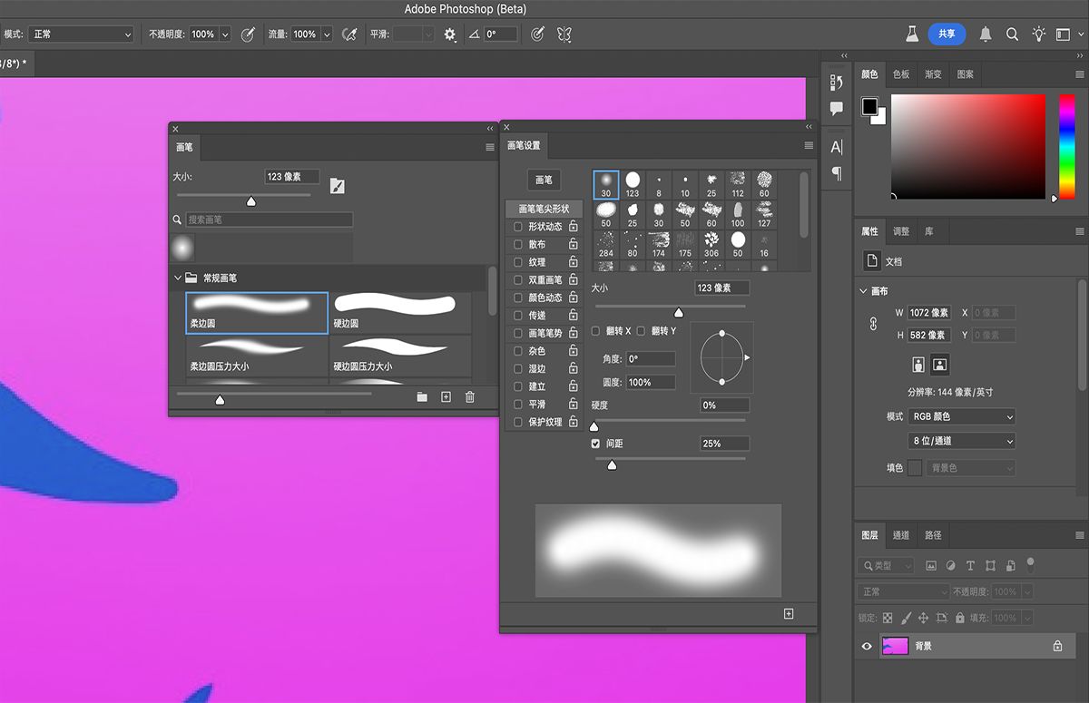The height and width of the screenshot is (703, 1089).
Task: Open the Comments panel icon
Action: pyautogui.click(x=837, y=108)
